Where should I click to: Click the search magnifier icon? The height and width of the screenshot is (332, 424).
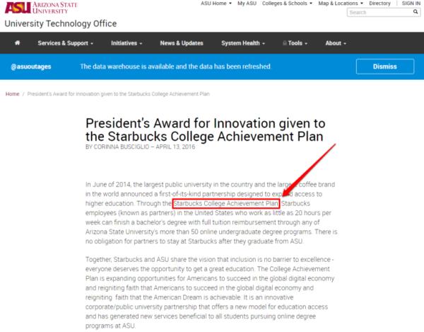pos(415,12)
